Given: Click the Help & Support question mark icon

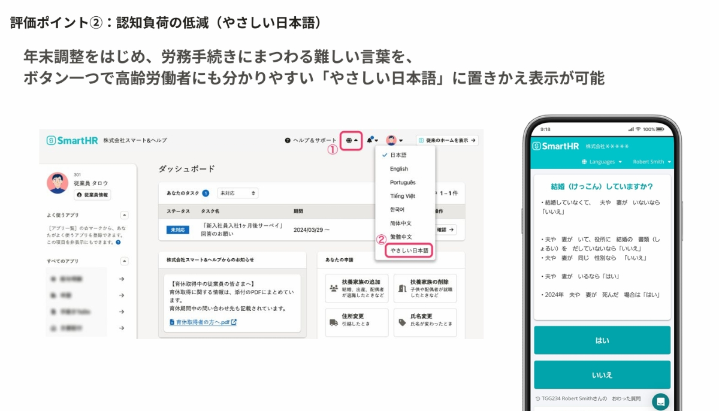Looking at the screenshot, I should coord(288,140).
